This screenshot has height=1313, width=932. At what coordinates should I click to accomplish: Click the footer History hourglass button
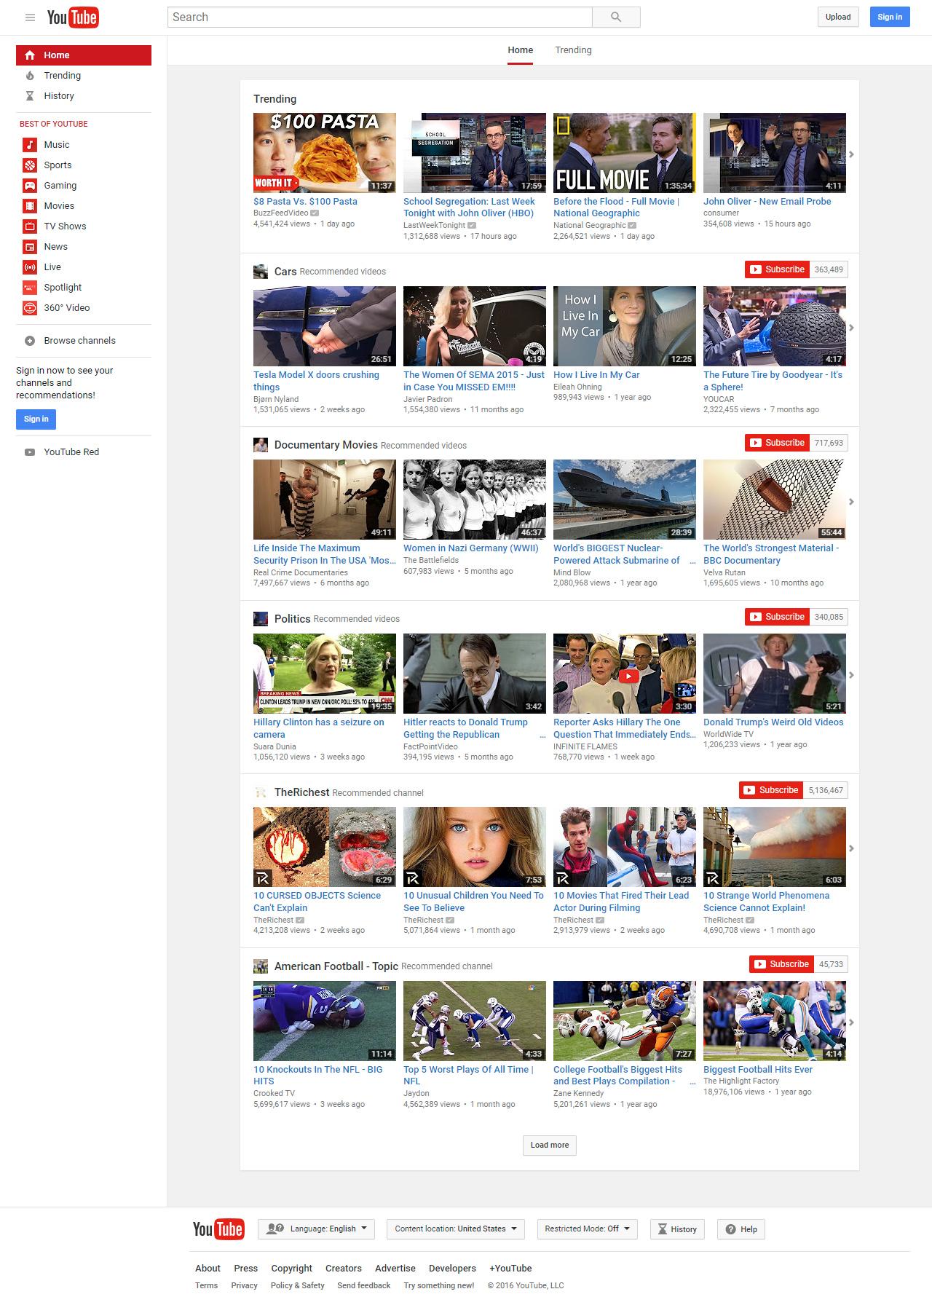pos(677,1229)
